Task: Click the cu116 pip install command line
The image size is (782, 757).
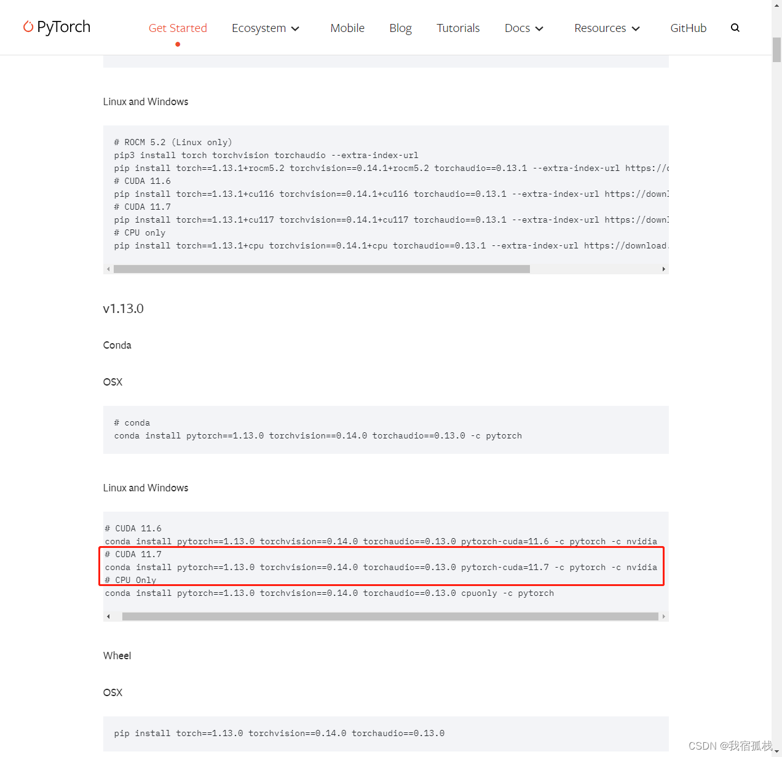Action: [391, 194]
